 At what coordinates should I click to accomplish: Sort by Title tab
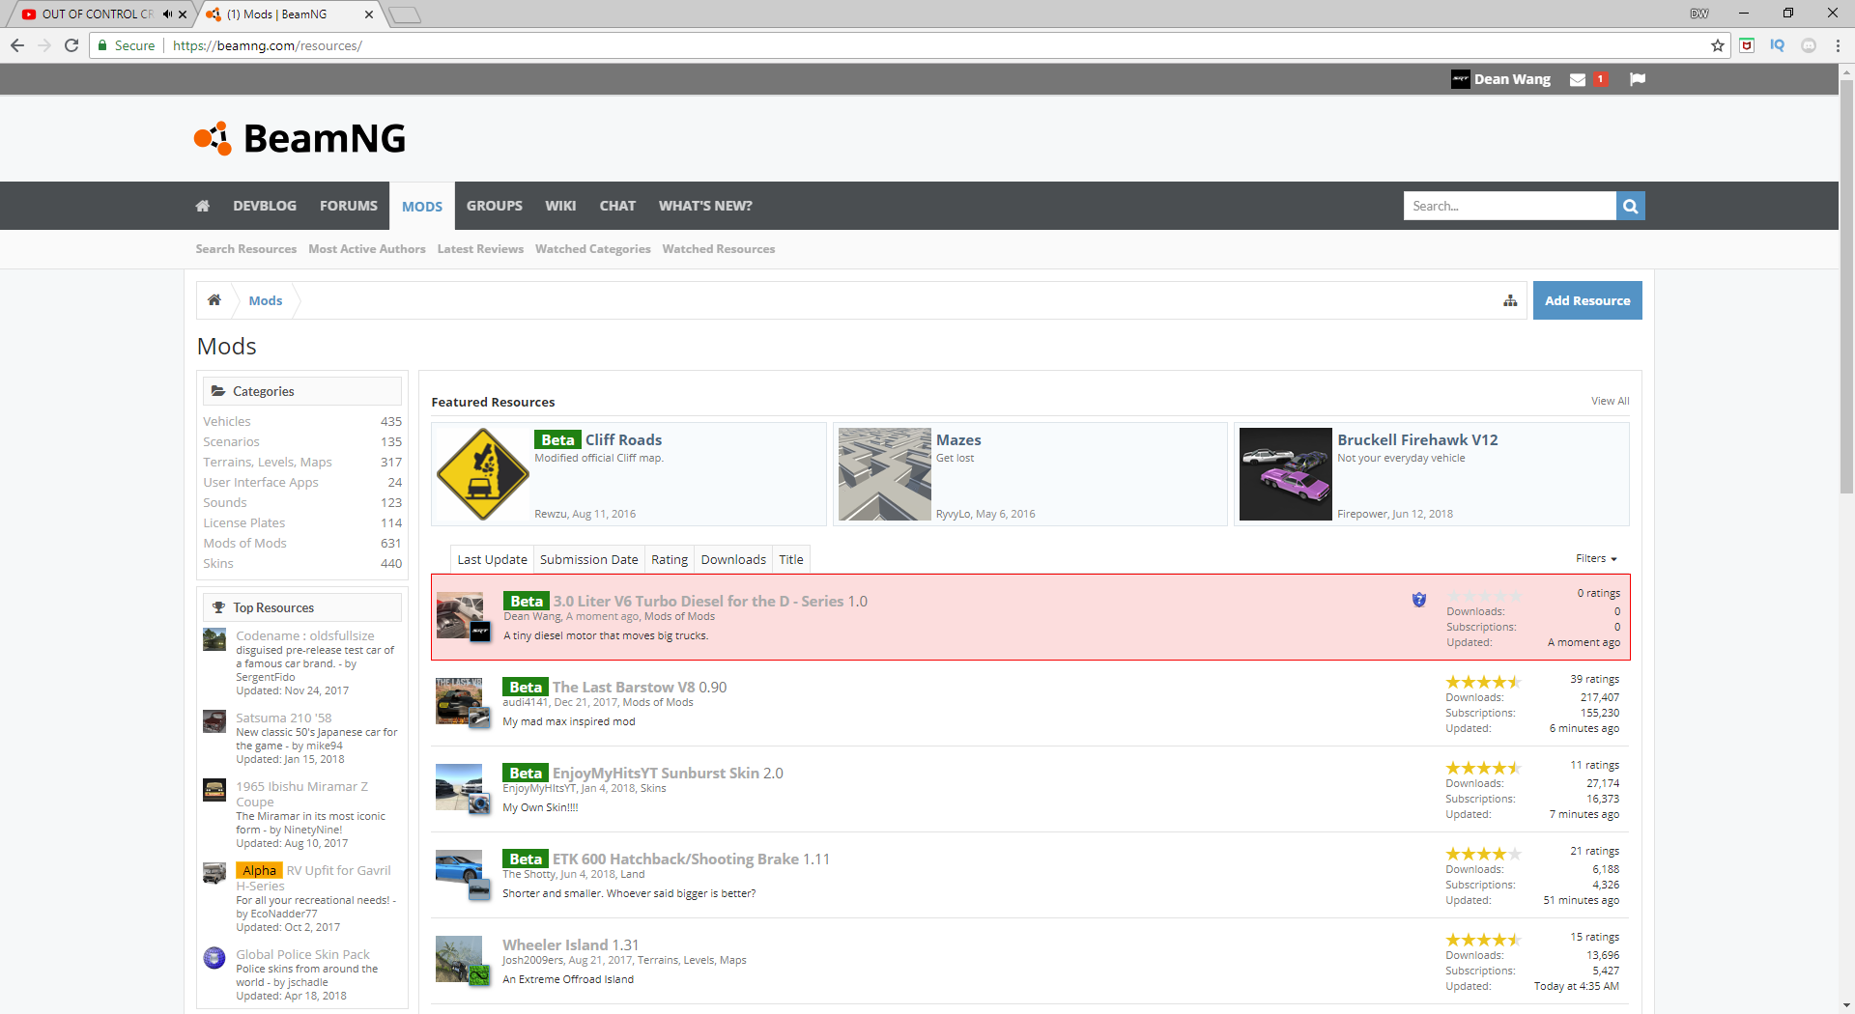click(x=791, y=559)
